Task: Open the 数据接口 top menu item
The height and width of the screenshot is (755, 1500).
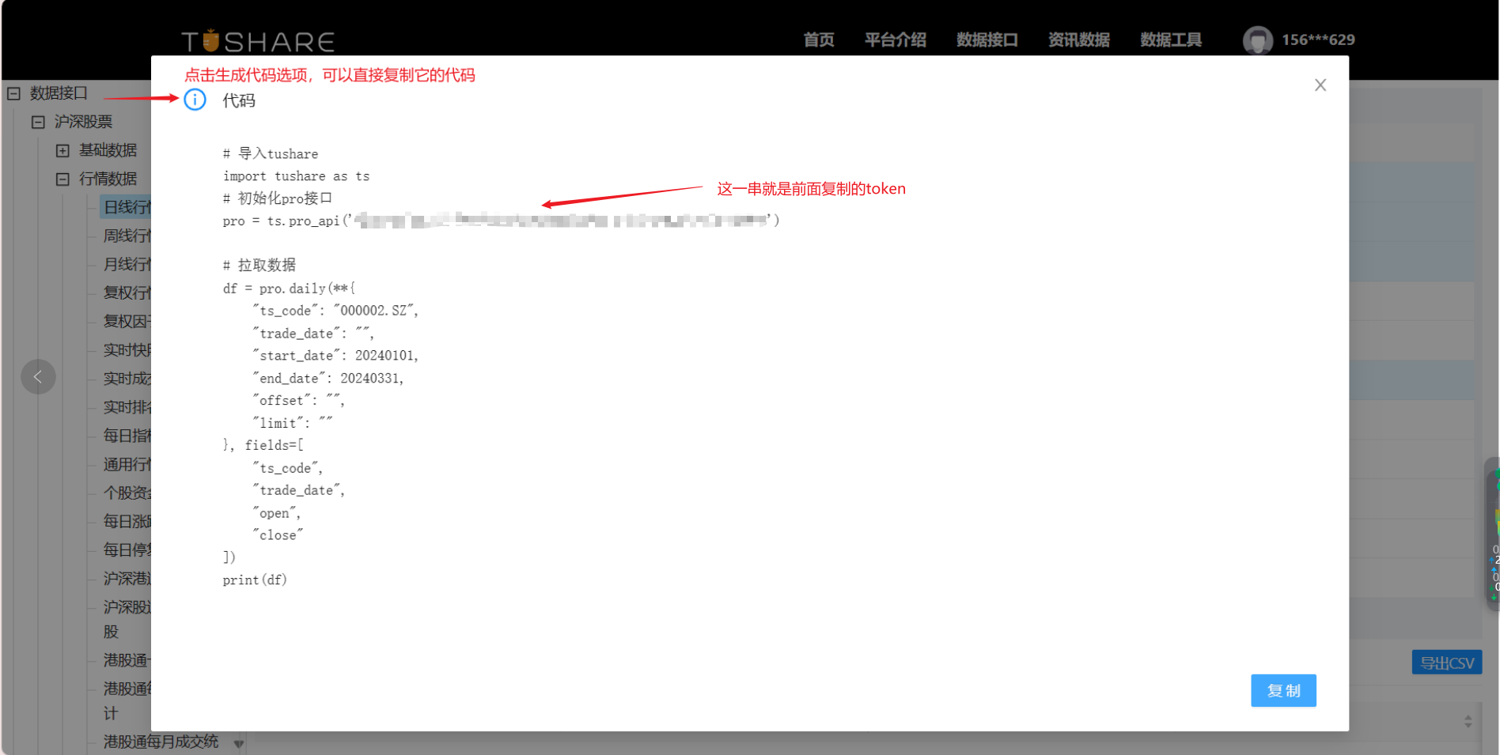Action: (987, 40)
